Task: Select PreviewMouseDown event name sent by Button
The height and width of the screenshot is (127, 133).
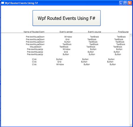Action: 35,42
